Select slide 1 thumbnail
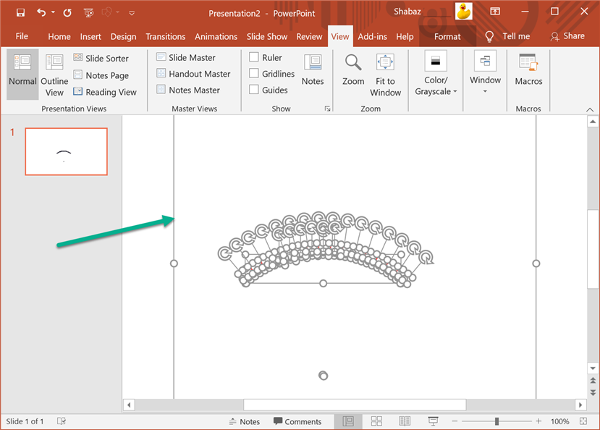 click(x=66, y=151)
